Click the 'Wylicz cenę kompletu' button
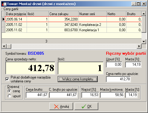Image resolution: width=148 pixels, height=113 pixels. tap(78, 79)
